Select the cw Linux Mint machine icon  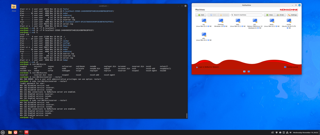click(204, 21)
